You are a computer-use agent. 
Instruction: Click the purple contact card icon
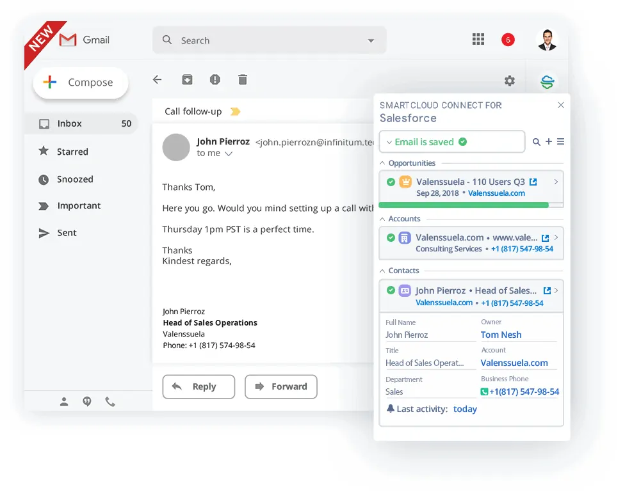coord(405,290)
